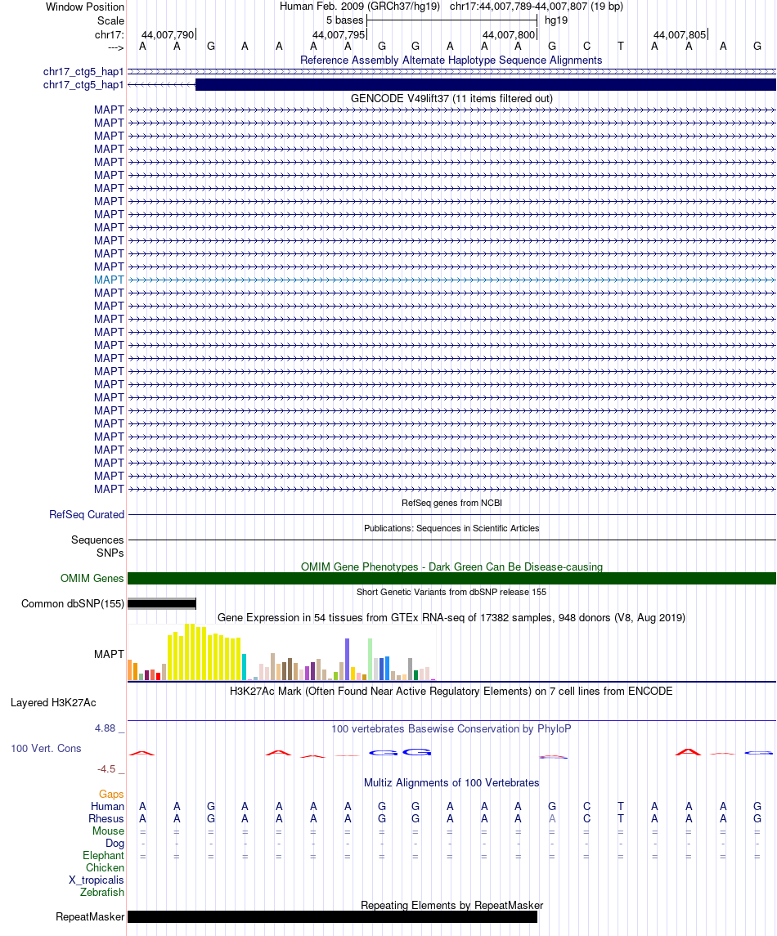The image size is (777, 936).
Task: Click the Window Position label
Action: (x=85, y=7)
